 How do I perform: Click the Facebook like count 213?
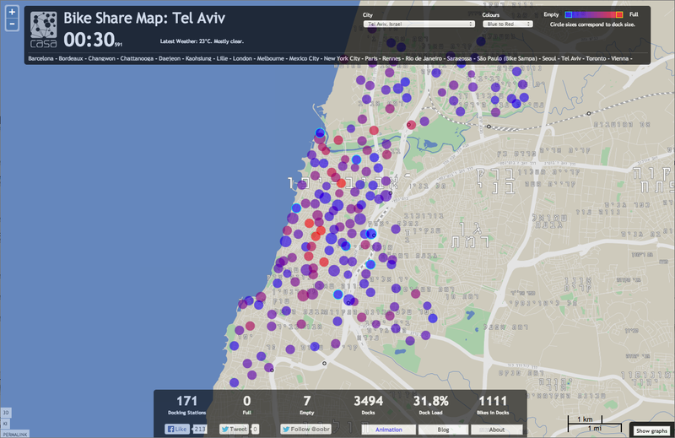point(200,429)
